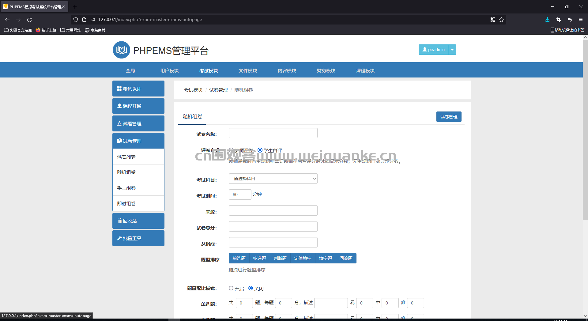Screen dimensions: 588x321
Task: Collapse 试卷管理 sidebar section
Action: coord(138,141)
